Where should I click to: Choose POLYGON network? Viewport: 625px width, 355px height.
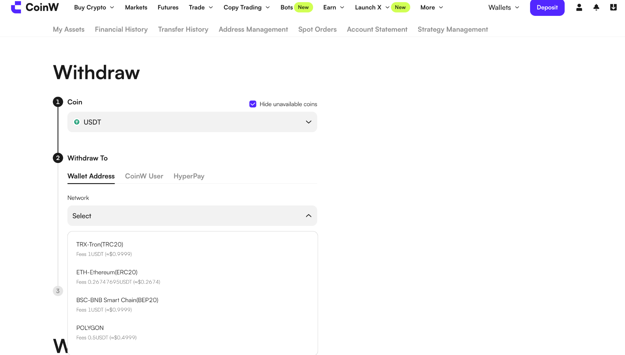(193, 332)
